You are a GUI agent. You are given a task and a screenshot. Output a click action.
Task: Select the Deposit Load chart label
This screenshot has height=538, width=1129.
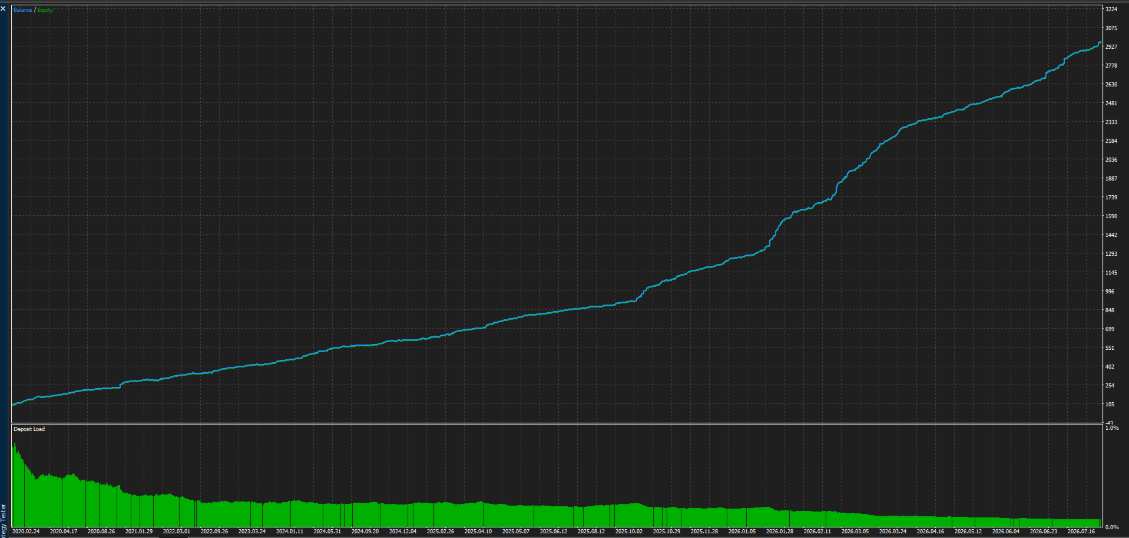29,429
